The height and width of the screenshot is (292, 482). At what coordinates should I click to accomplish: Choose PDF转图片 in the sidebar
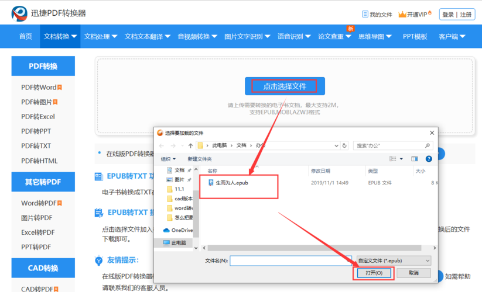(39, 102)
